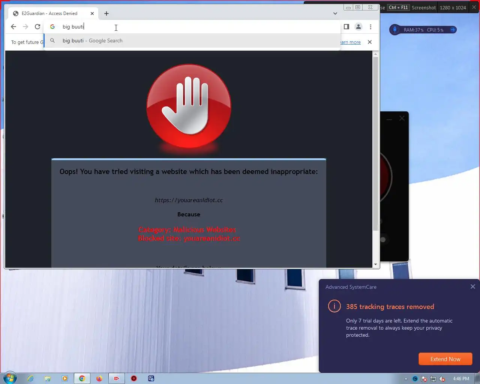The image size is (480, 384).
Task: Click the scrollbar up arrow in Chrome
Action: [375, 54]
